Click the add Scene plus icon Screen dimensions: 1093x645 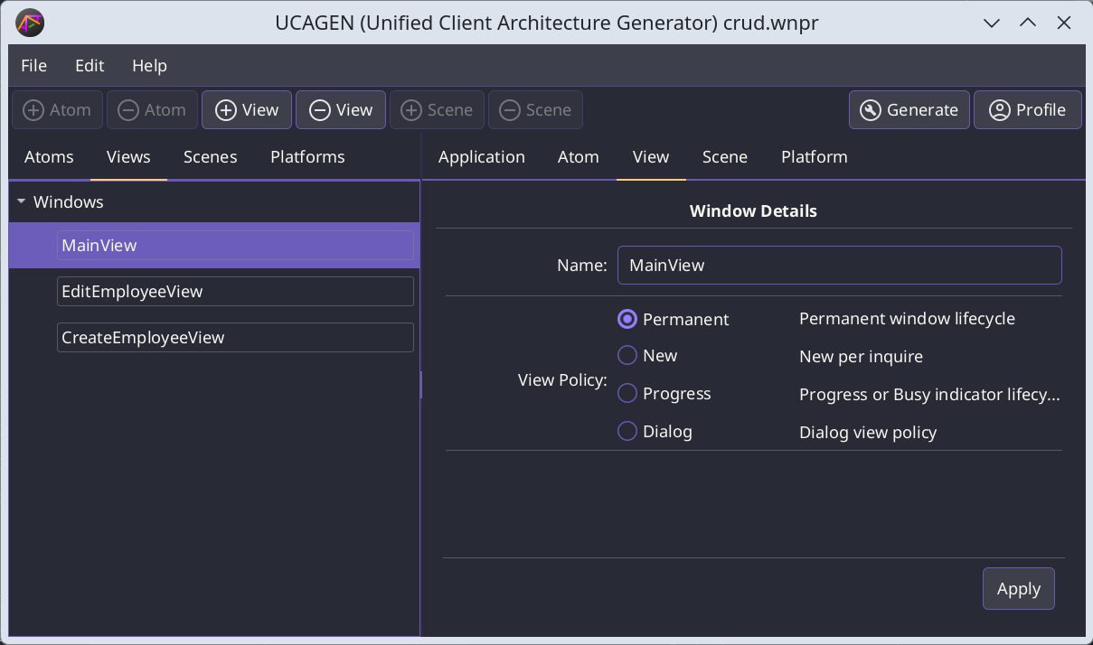coord(411,110)
